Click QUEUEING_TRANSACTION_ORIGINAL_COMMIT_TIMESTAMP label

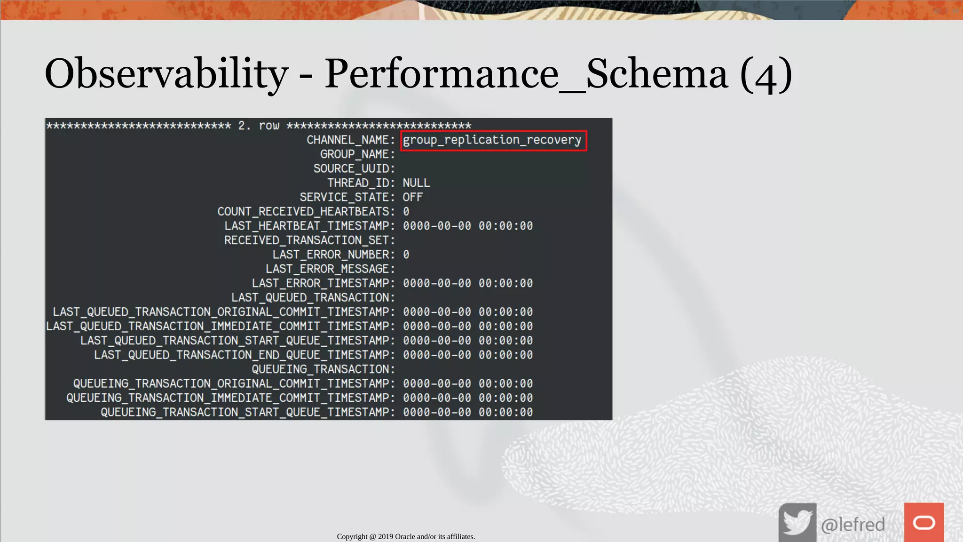[x=234, y=384]
